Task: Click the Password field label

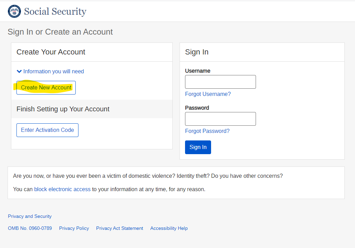Action: tap(197, 108)
